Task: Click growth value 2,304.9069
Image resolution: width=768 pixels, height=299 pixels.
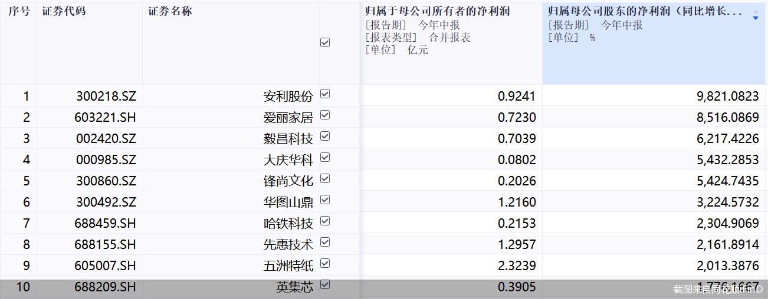Action: (x=728, y=224)
